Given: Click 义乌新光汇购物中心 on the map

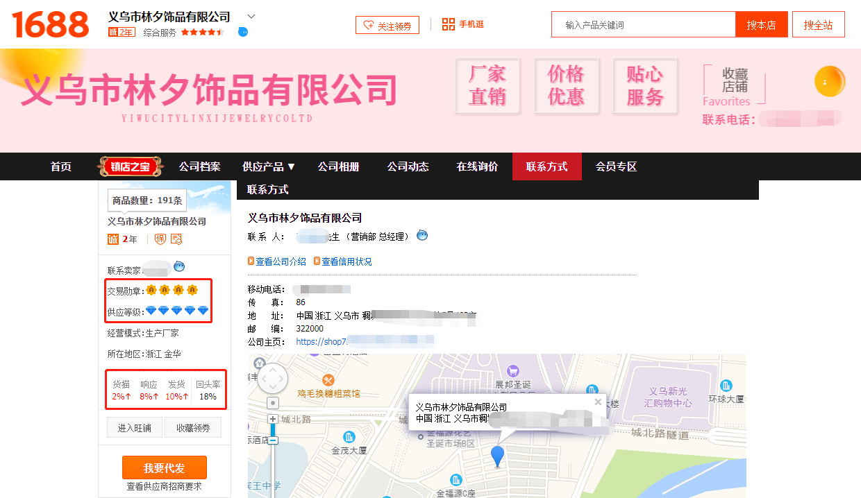Looking at the screenshot, I should coord(667,397).
